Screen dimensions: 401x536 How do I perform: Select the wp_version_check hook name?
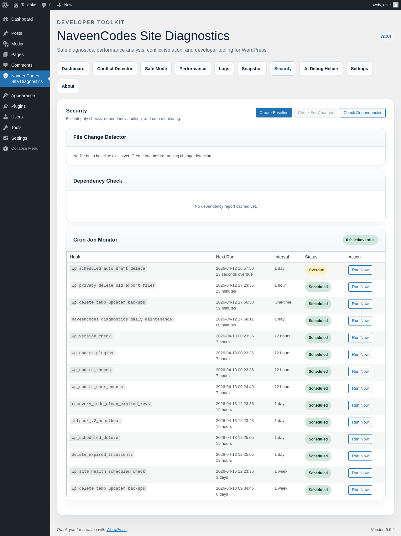91,336
